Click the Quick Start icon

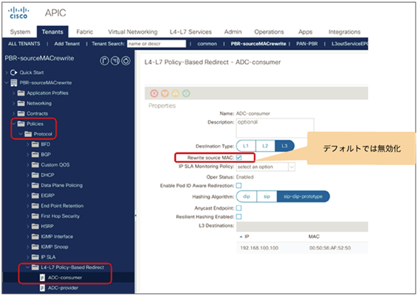tap(13, 73)
